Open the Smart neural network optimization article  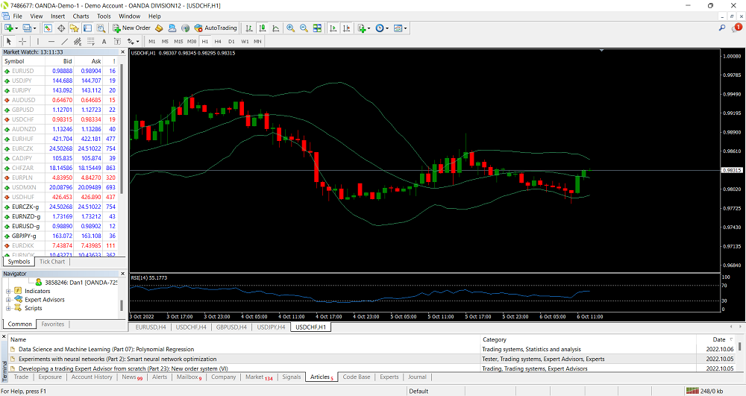(118, 359)
